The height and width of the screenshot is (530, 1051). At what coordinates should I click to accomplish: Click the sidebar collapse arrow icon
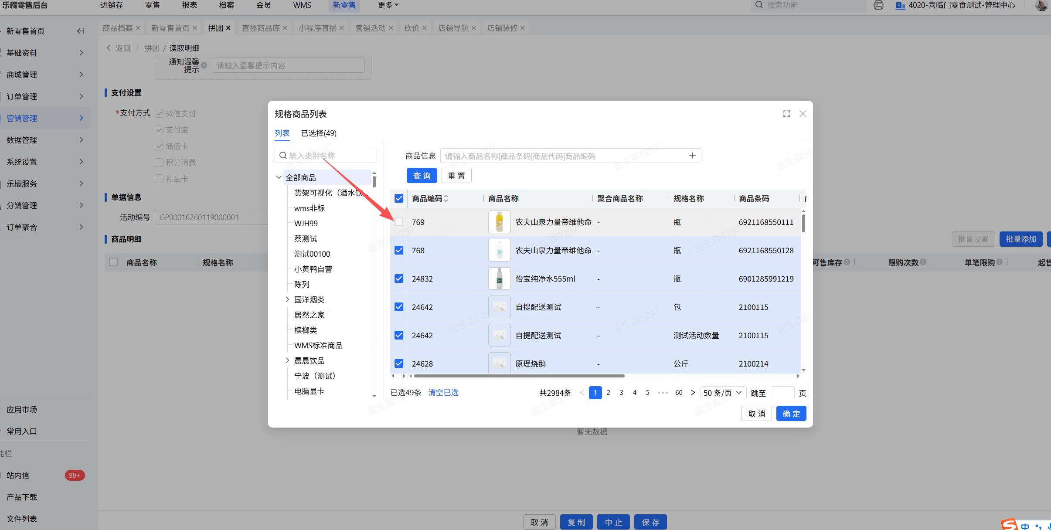80,31
